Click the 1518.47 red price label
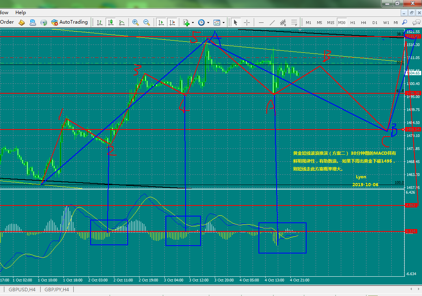The width and height of the screenshot is (422, 296). [413, 36]
